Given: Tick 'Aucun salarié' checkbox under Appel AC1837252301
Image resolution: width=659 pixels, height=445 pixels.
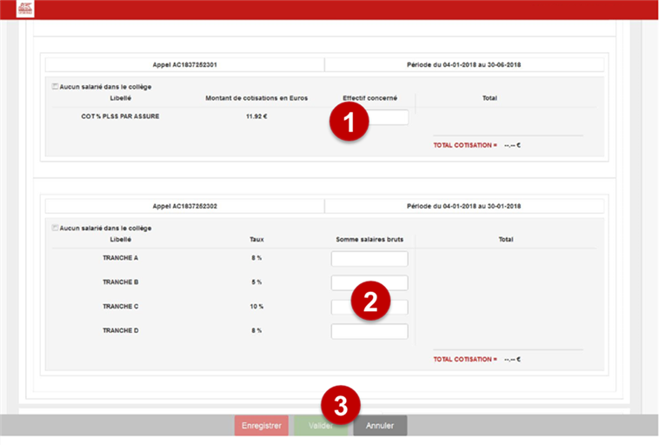Looking at the screenshot, I should (x=56, y=86).
